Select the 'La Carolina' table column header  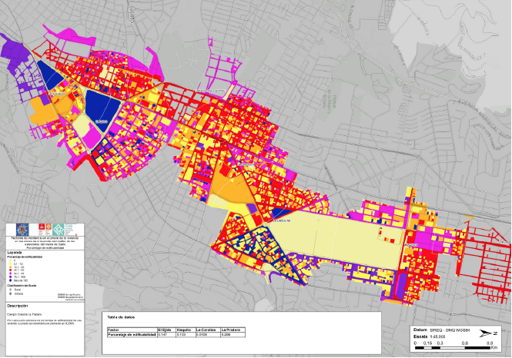(x=206, y=329)
